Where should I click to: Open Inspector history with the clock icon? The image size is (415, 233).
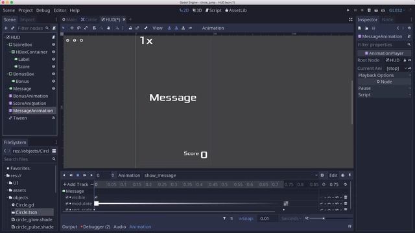(409, 28)
